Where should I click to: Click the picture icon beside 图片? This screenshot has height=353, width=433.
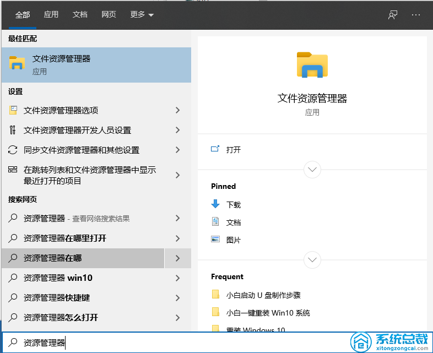(x=215, y=239)
